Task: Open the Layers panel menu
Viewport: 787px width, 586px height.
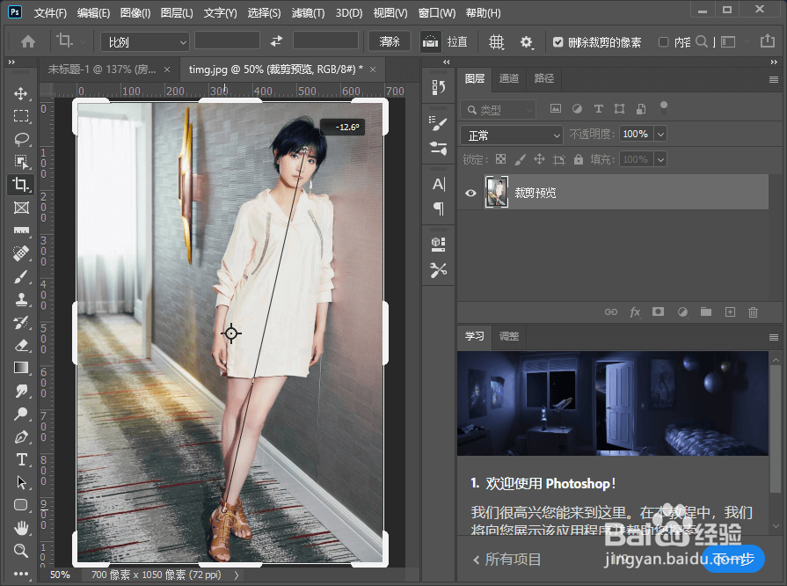Action: 774,79
